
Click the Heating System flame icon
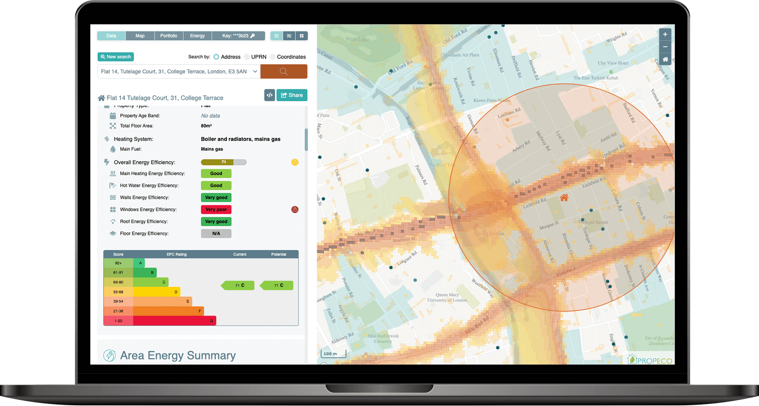coord(107,139)
